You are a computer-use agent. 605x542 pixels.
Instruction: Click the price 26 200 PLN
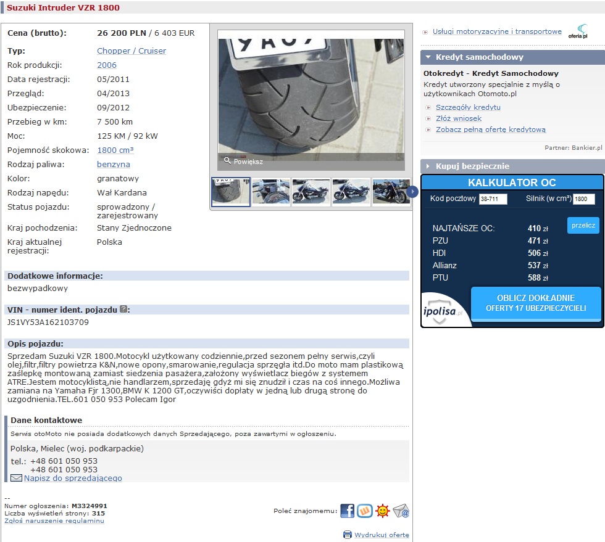click(x=122, y=33)
